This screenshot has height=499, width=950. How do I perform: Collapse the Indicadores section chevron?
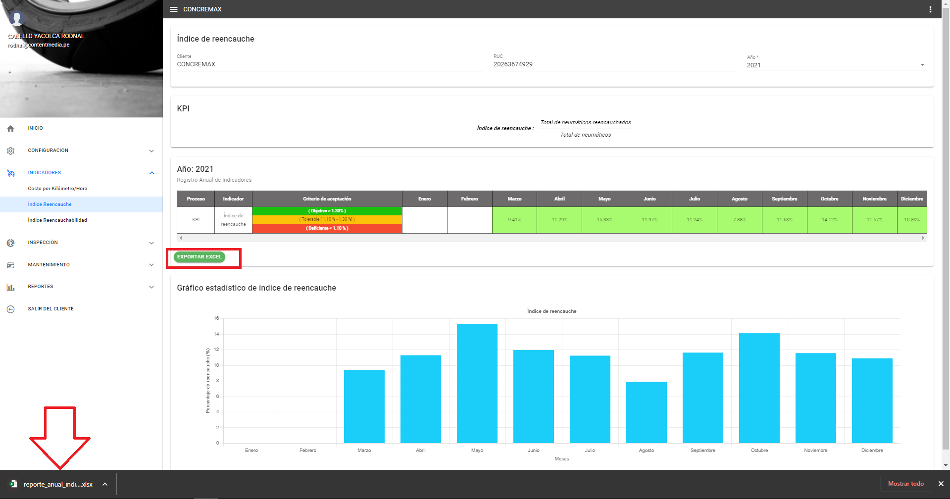(x=151, y=173)
